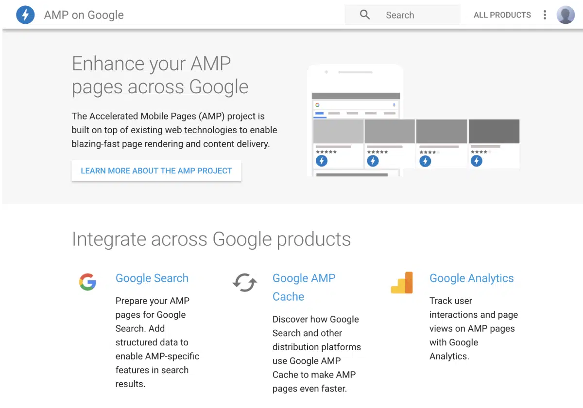This screenshot has width=583, height=408.
Task: Click the Google Analytics bar chart icon
Action: [x=402, y=283]
